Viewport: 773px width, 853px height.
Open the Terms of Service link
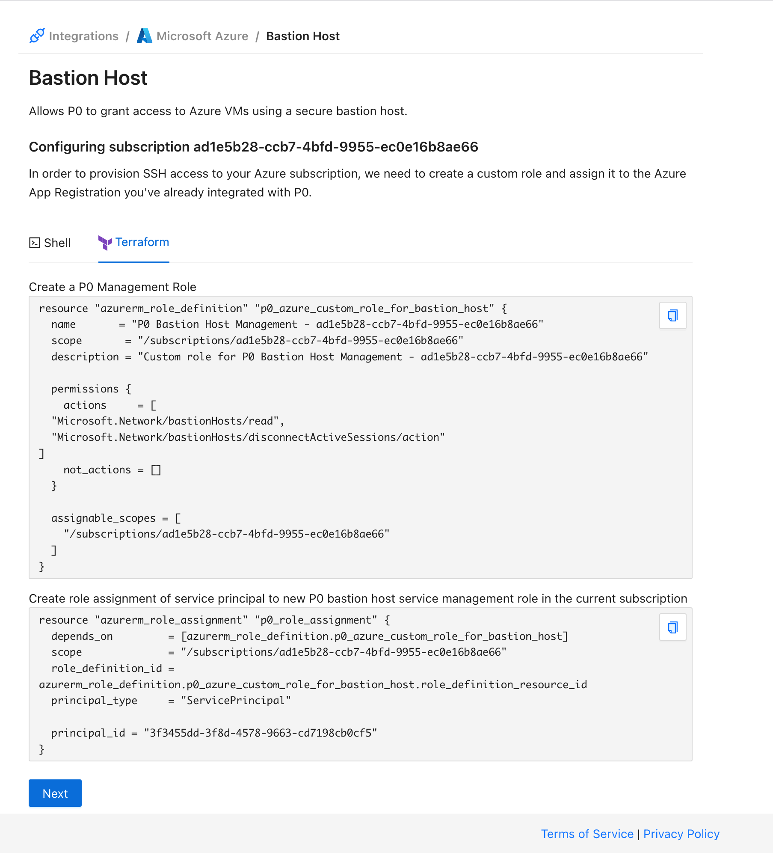(587, 834)
